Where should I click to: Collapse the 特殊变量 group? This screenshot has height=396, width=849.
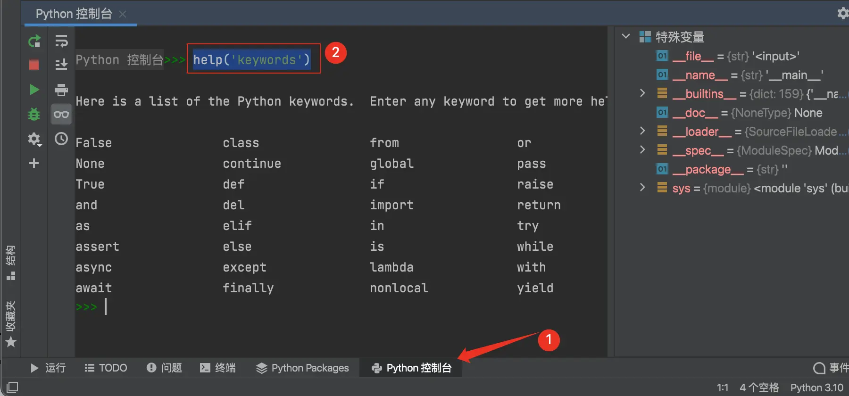tap(626, 36)
